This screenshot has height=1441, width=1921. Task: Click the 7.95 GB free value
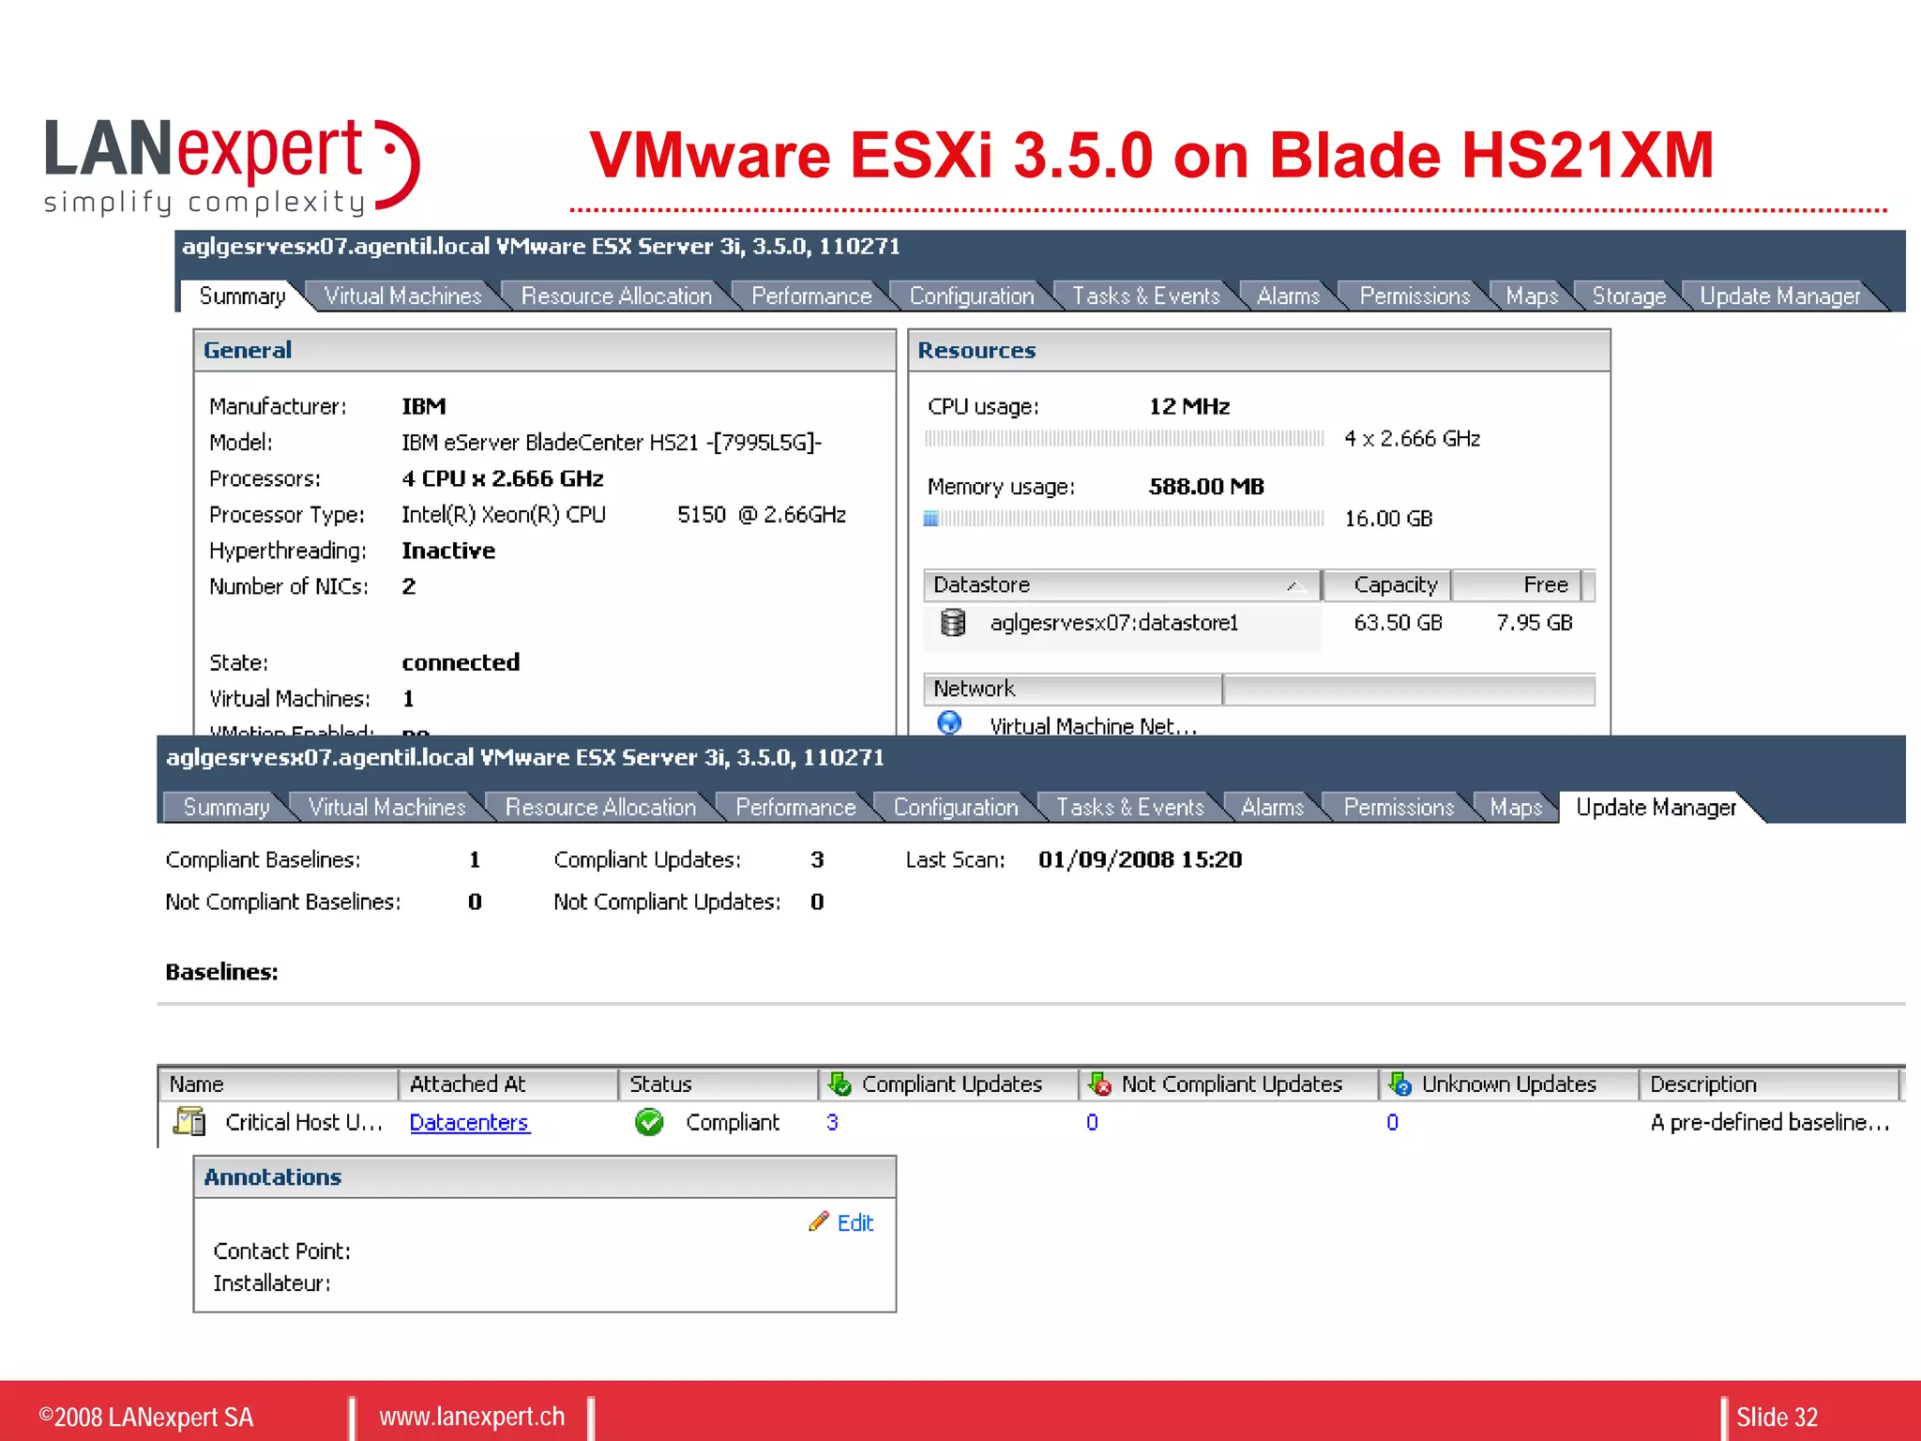[x=1535, y=623]
